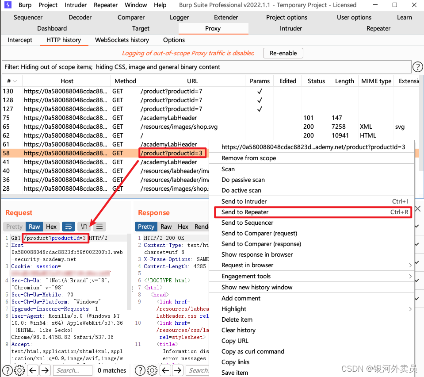Choose Remove from scope

pyautogui.click(x=312, y=158)
